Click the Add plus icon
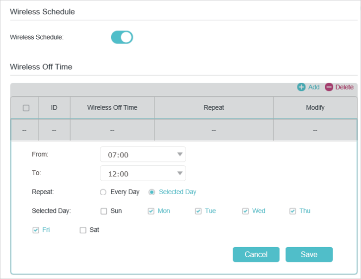Viewport: 361px width, 279px height. (301, 87)
